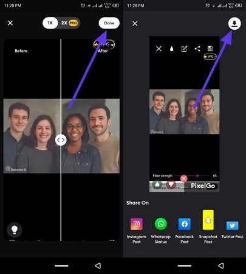Image resolution: width=246 pixels, height=274 pixels.
Task: Share to Twitter Post
Action: point(232,230)
